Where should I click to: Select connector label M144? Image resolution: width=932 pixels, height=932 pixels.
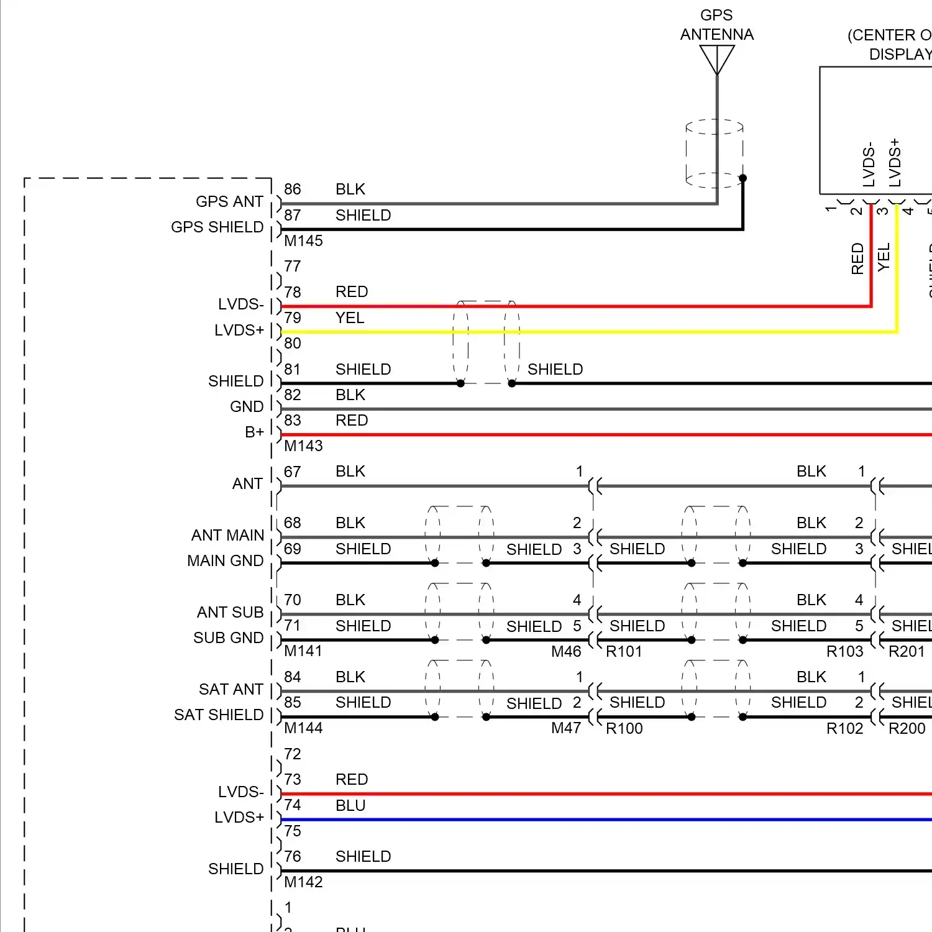[303, 728]
